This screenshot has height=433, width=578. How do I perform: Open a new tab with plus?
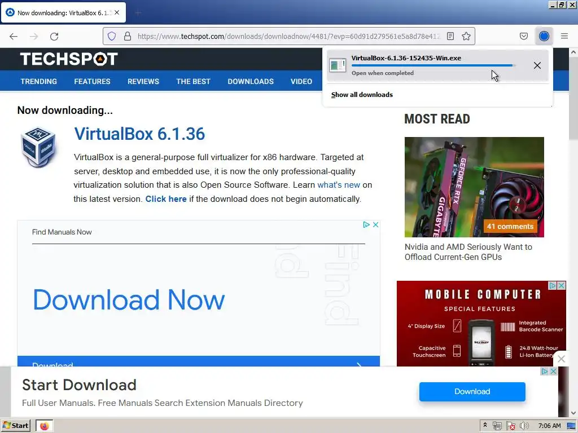(138, 13)
